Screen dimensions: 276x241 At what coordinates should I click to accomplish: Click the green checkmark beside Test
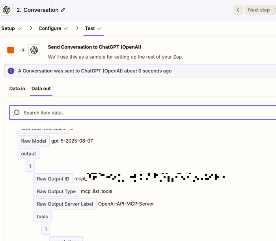tap(100, 28)
